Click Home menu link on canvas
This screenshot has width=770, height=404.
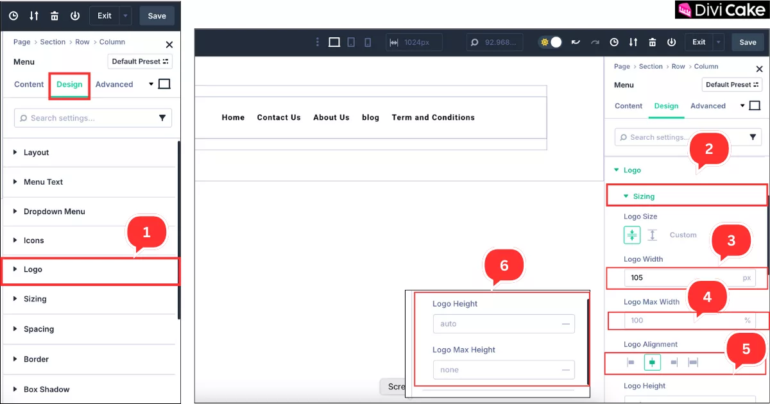click(233, 117)
